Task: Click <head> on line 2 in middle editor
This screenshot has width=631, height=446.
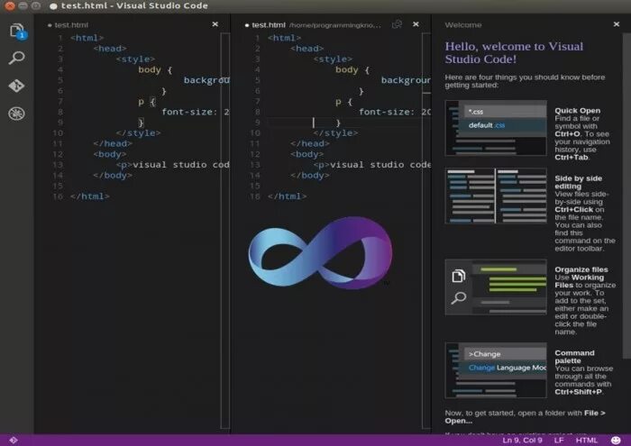Action: click(x=307, y=49)
